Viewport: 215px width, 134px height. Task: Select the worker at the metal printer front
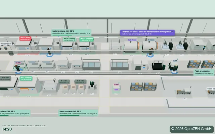click(48, 51)
